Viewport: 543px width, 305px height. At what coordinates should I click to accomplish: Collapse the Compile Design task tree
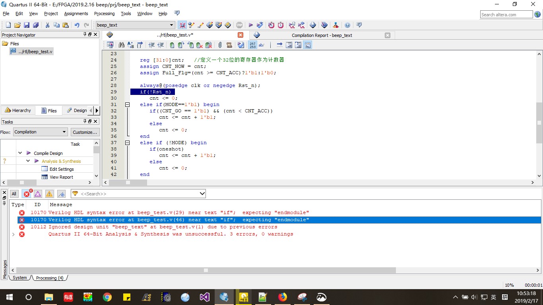pos(20,153)
